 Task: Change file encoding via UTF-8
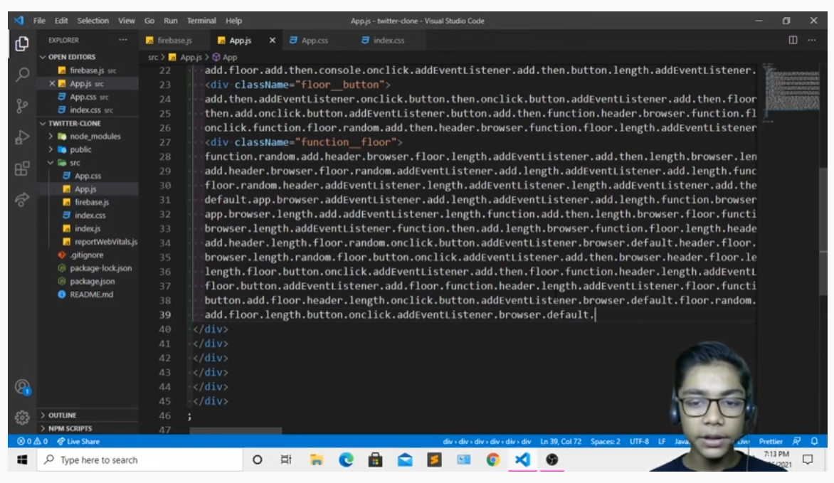point(639,442)
